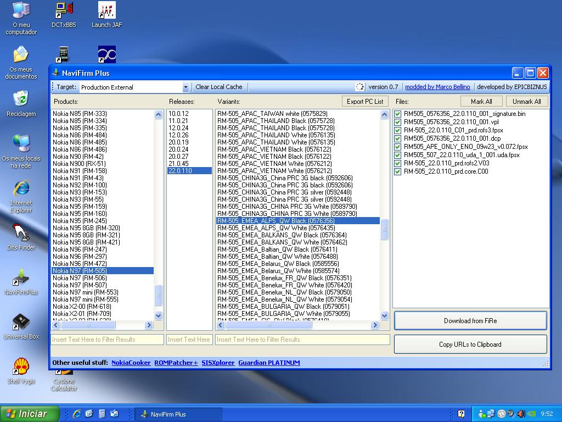Click the Variants list horizontal scrollbar thumb
Screen dimensions: 562x422
269,325
